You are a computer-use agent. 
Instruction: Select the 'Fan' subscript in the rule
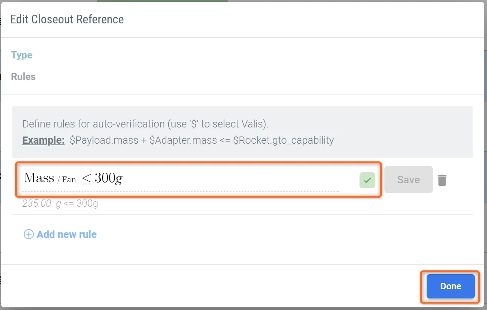pos(69,180)
